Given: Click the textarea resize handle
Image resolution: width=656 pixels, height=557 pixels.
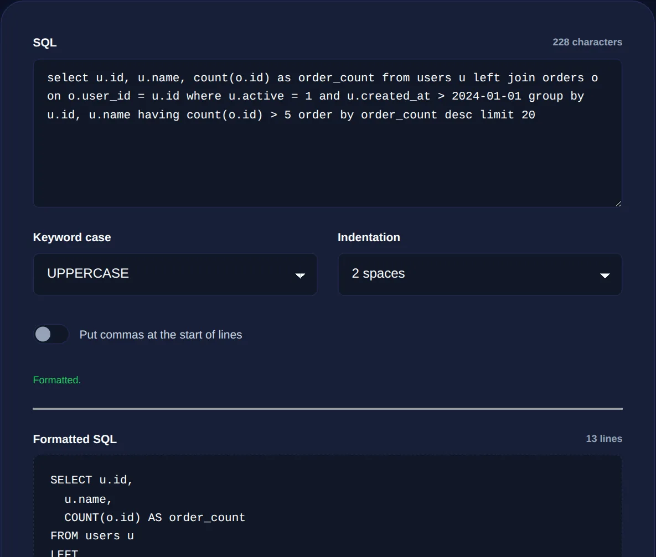Looking at the screenshot, I should (618, 203).
